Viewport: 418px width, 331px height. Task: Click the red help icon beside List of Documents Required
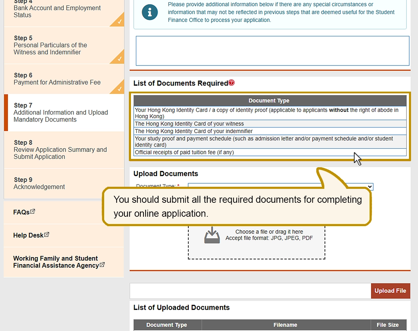tap(232, 83)
